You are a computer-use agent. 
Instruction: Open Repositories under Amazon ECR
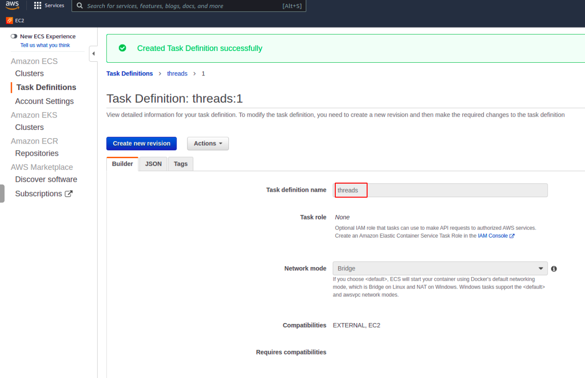coord(37,153)
